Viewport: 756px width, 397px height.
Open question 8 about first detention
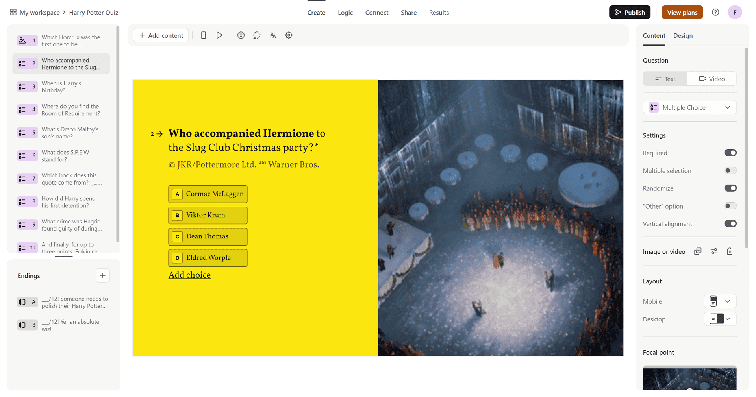click(x=61, y=202)
